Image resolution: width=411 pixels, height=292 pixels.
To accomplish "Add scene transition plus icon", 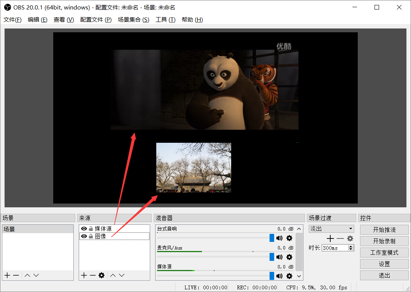I will [x=330, y=238].
